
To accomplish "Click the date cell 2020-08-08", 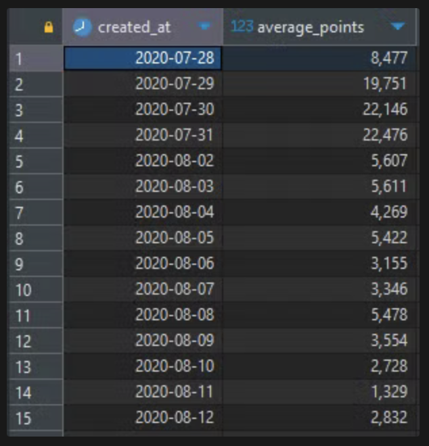I will (x=143, y=315).
